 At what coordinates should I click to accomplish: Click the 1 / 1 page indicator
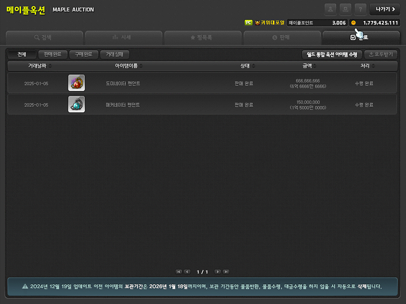pyautogui.click(x=202, y=272)
